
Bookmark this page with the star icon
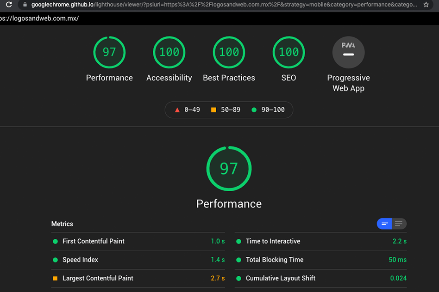(426, 5)
